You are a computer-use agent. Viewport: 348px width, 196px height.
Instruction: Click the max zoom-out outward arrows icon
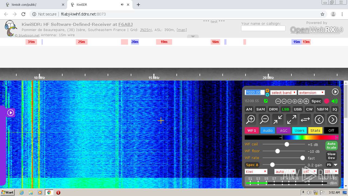pyautogui.click(x=291, y=119)
